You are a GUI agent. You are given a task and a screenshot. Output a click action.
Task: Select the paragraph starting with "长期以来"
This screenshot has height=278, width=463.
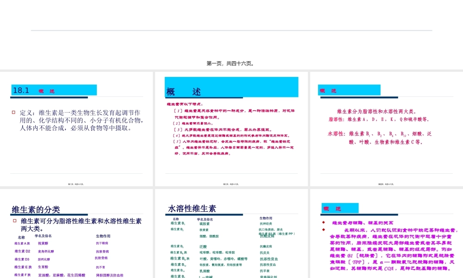click(x=389, y=249)
